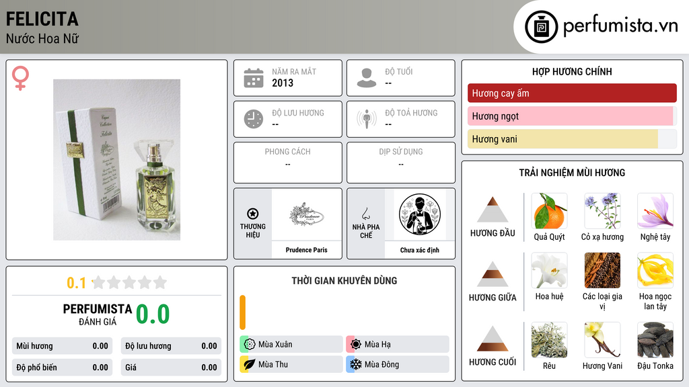
Task: Click the five-star rating row
Action: tap(129, 283)
